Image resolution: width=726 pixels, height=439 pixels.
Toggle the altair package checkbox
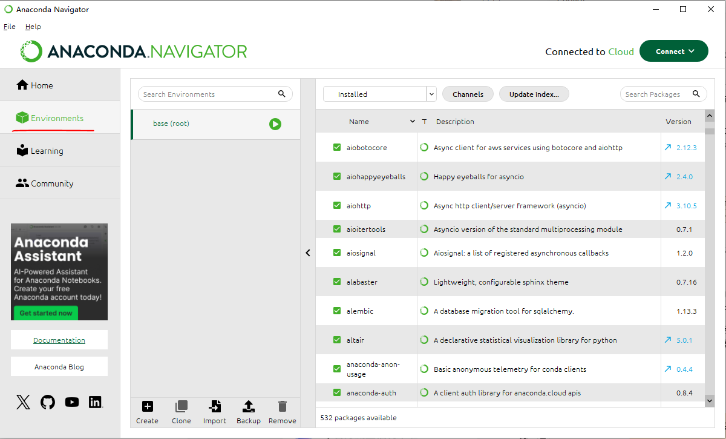pyautogui.click(x=337, y=340)
